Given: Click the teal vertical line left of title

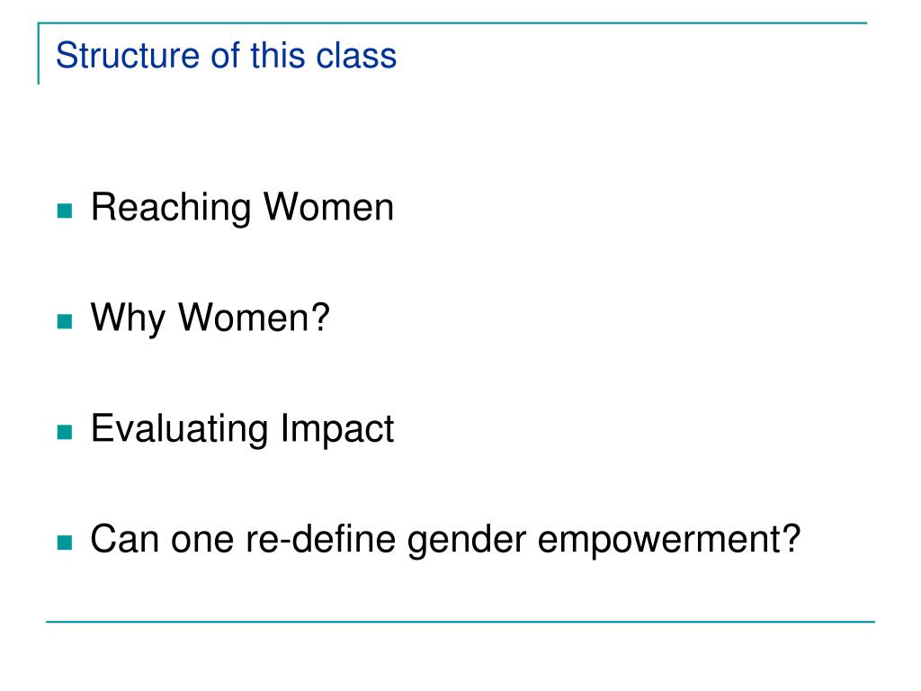Looking at the screenshot, I should tap(38, 53).
